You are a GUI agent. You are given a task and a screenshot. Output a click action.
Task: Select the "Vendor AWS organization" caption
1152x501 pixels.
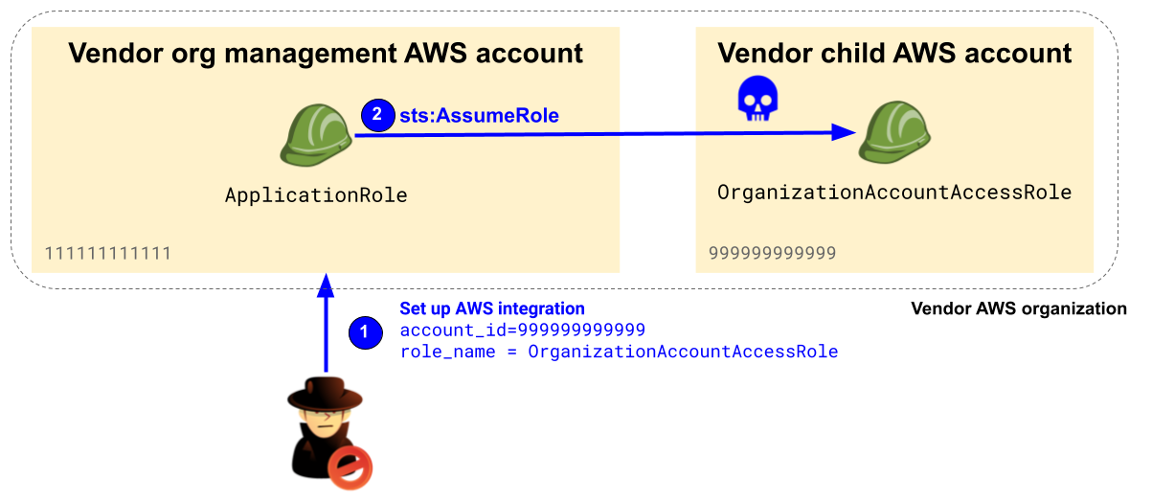[x=1018, y=309]
